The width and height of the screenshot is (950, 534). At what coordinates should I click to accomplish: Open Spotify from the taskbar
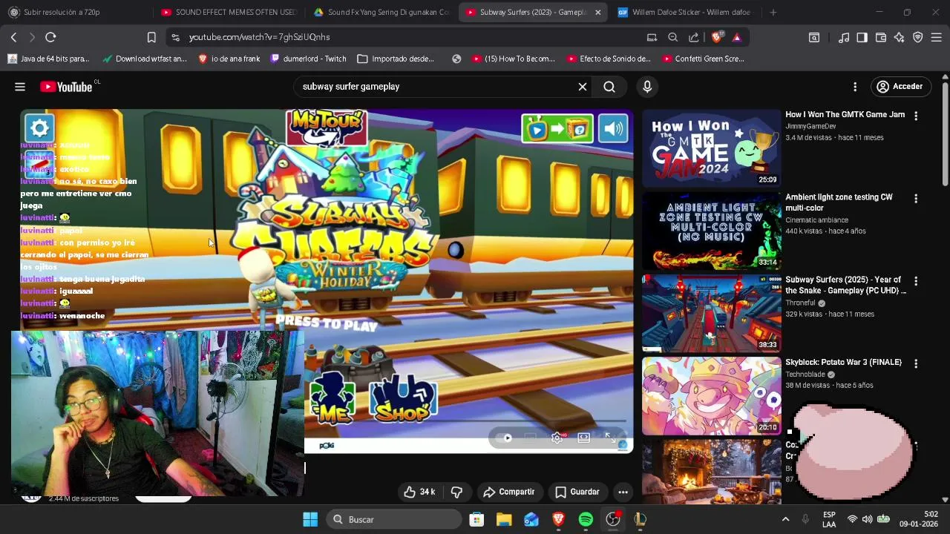[x=586, y=519]
